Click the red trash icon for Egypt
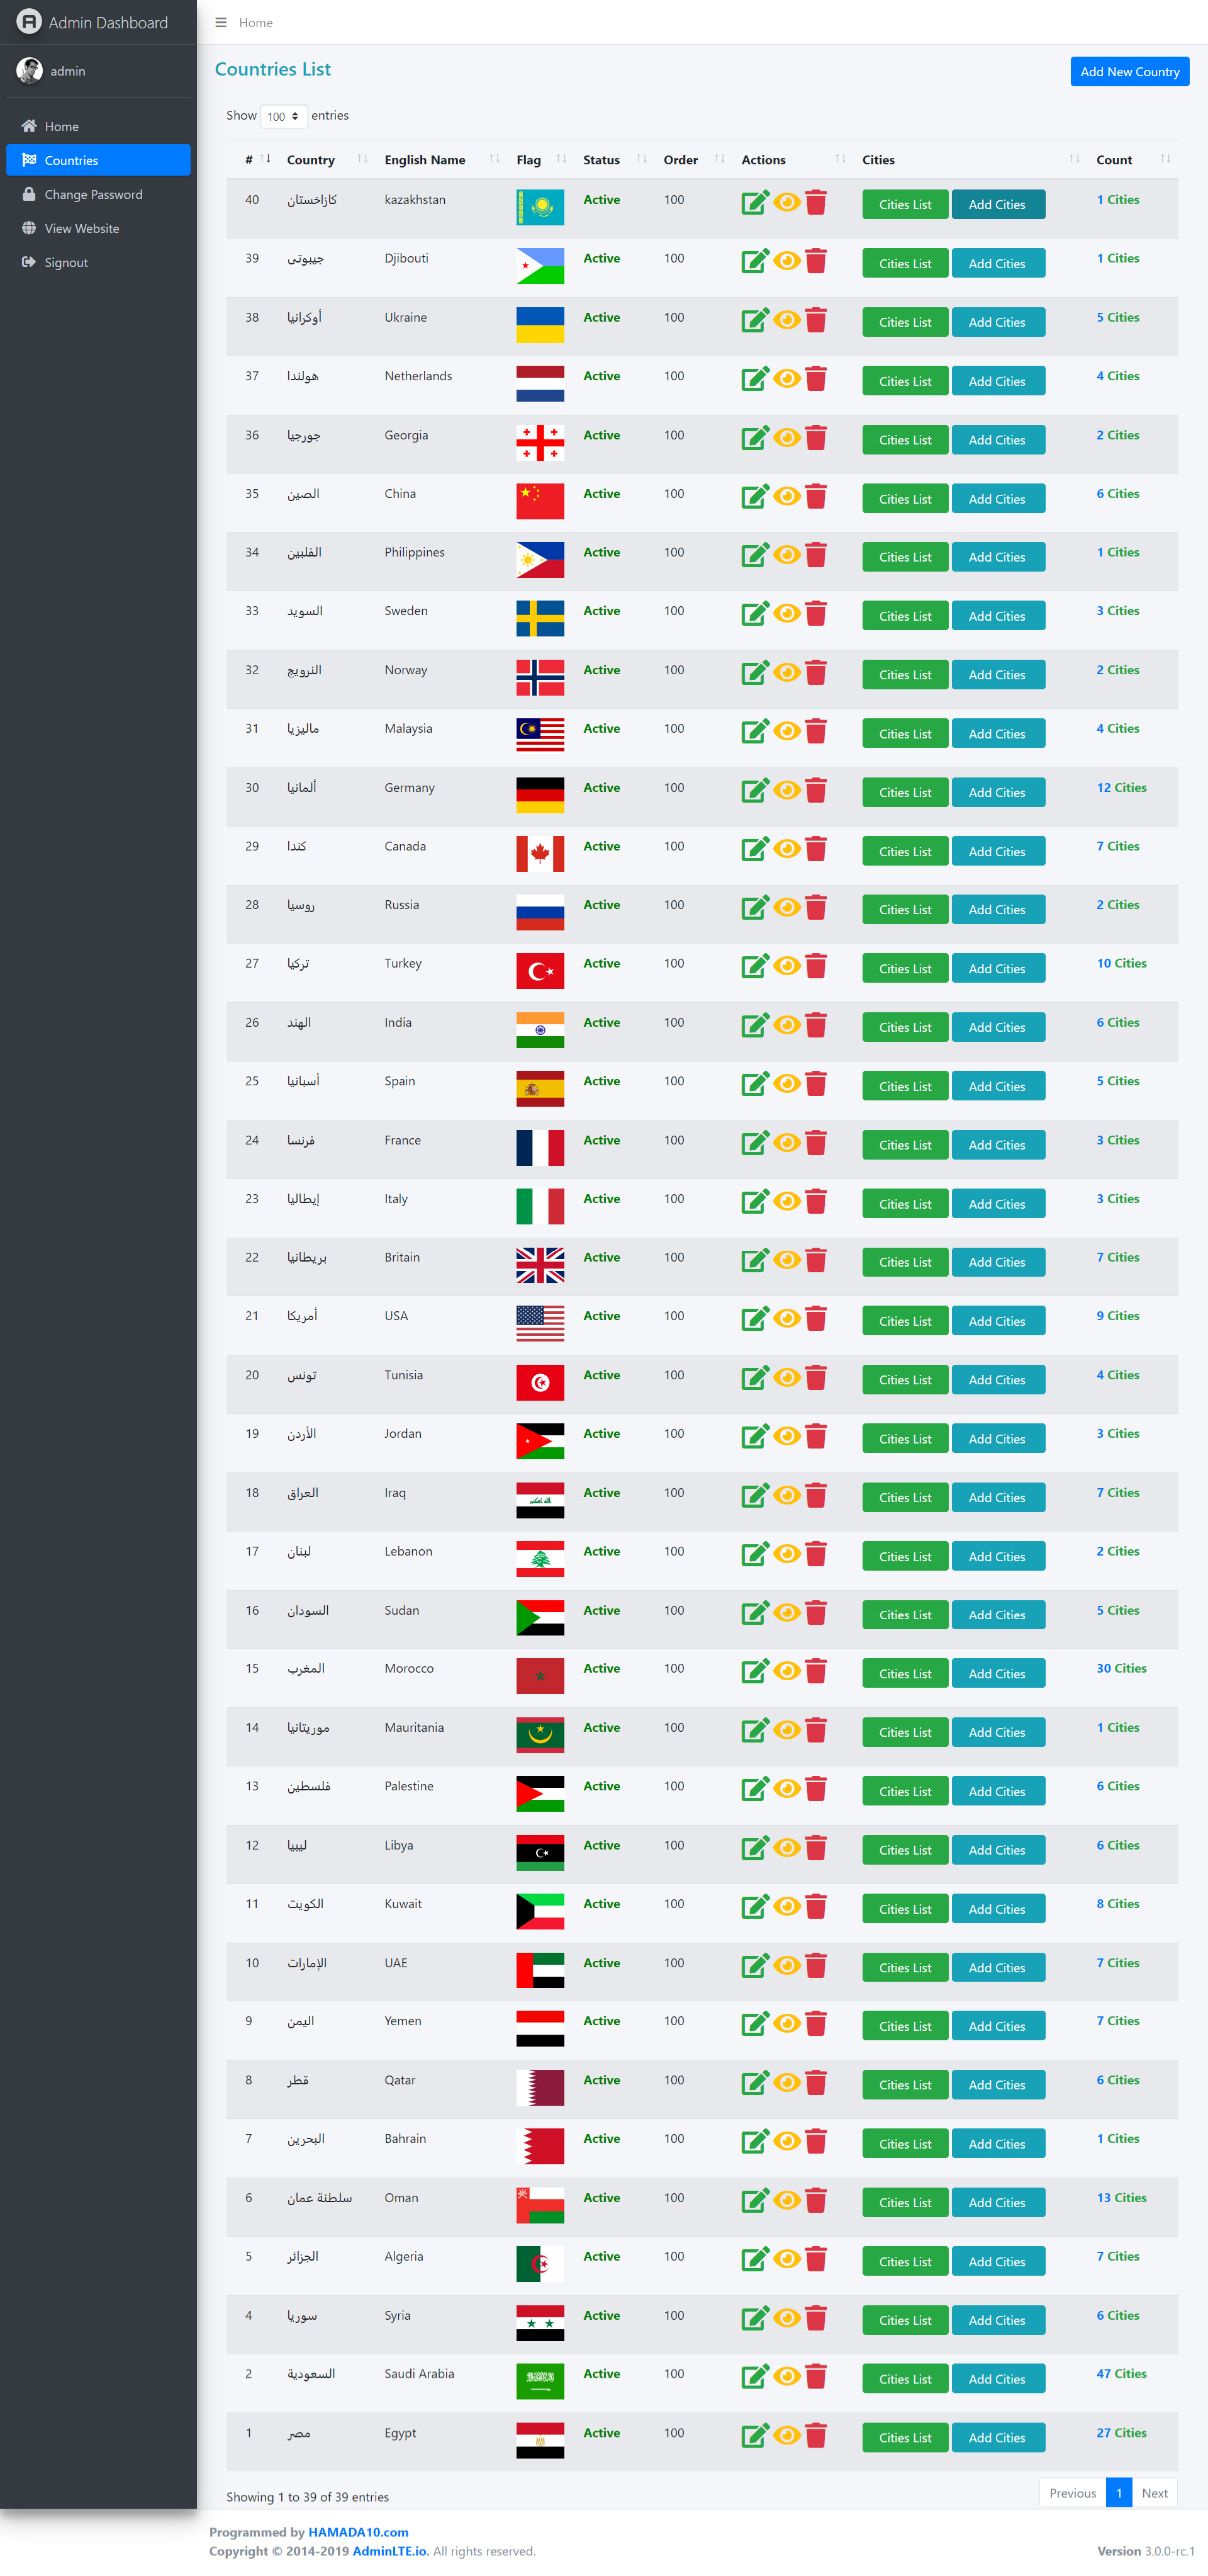Image resolution: width=1208 pixels, height=2576 pixels. [x=815, y=2436]
